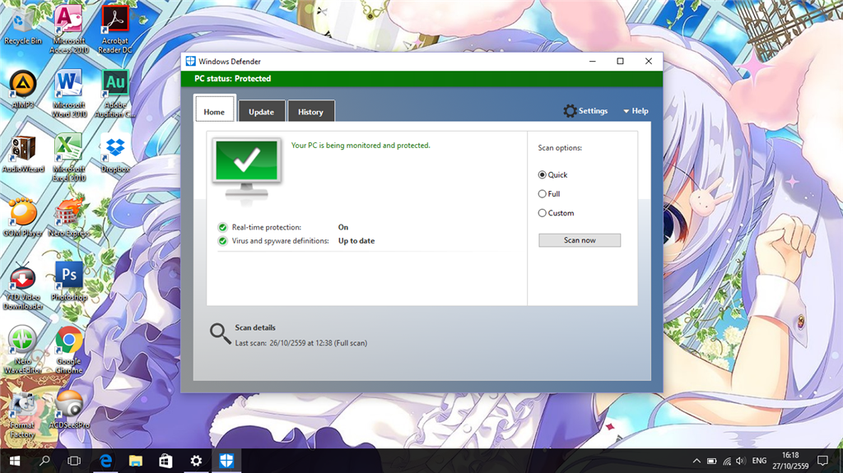Open the network Wi-Fi tray icon
Screen dimensions: 843x473
click(x=727, y=461)
